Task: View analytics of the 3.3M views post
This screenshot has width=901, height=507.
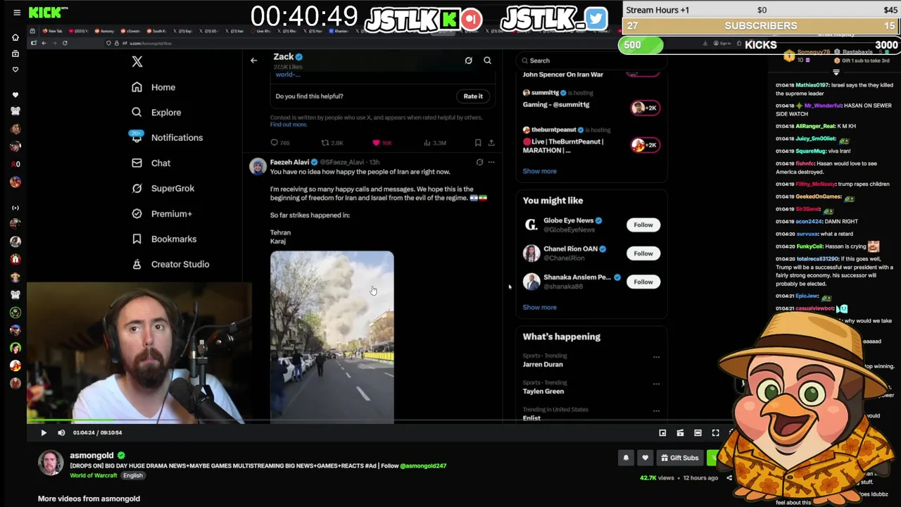Action: 434,143
